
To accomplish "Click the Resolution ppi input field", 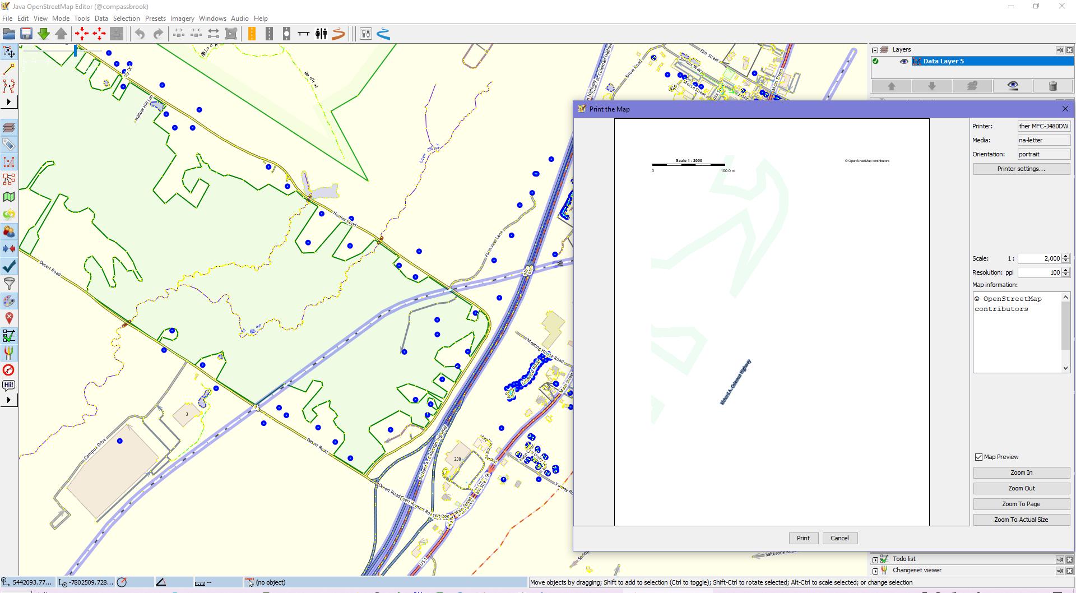I will click(1040, 272).
